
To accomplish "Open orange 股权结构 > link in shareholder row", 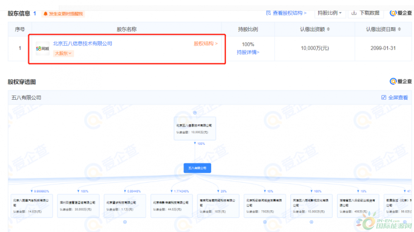I will (206, 43).
